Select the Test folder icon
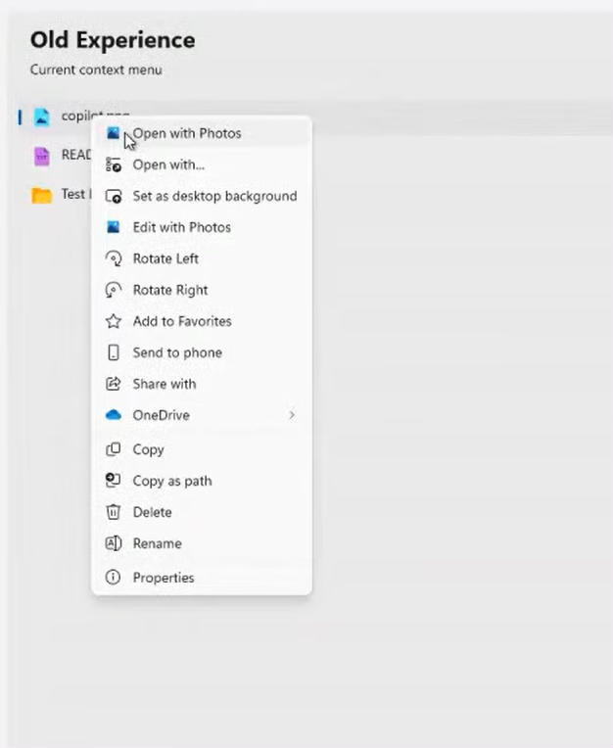Viewport: 613px width, 748px height. [x=41, y=195]
